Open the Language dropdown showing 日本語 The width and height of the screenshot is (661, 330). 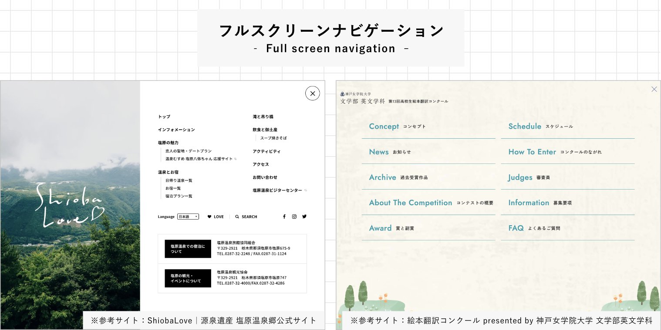point(188,217)
